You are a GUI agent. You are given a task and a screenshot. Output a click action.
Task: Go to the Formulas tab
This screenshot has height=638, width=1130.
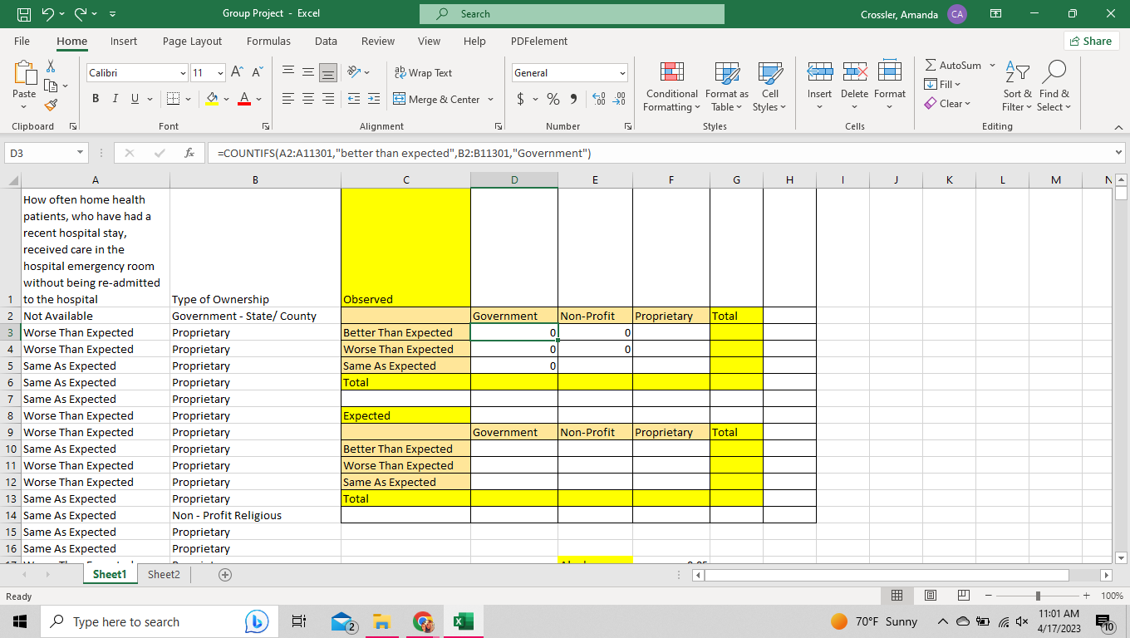point(268,41)
